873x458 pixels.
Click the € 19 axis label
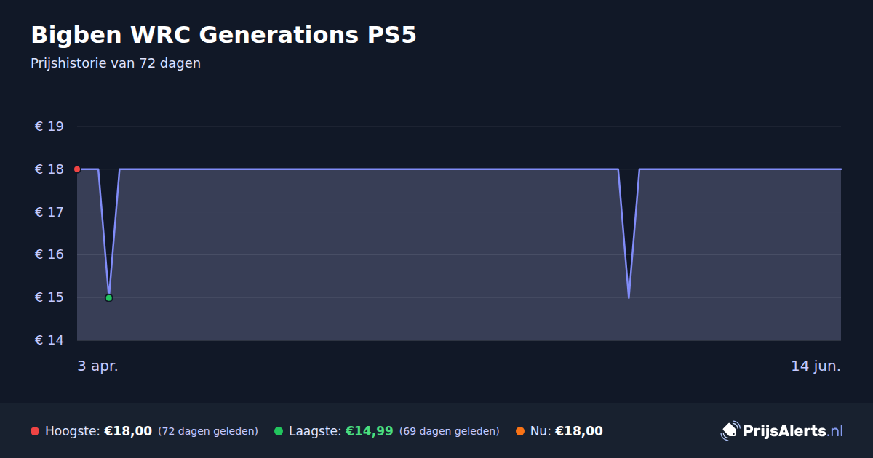pyautogui.click(x=49, y=126)
